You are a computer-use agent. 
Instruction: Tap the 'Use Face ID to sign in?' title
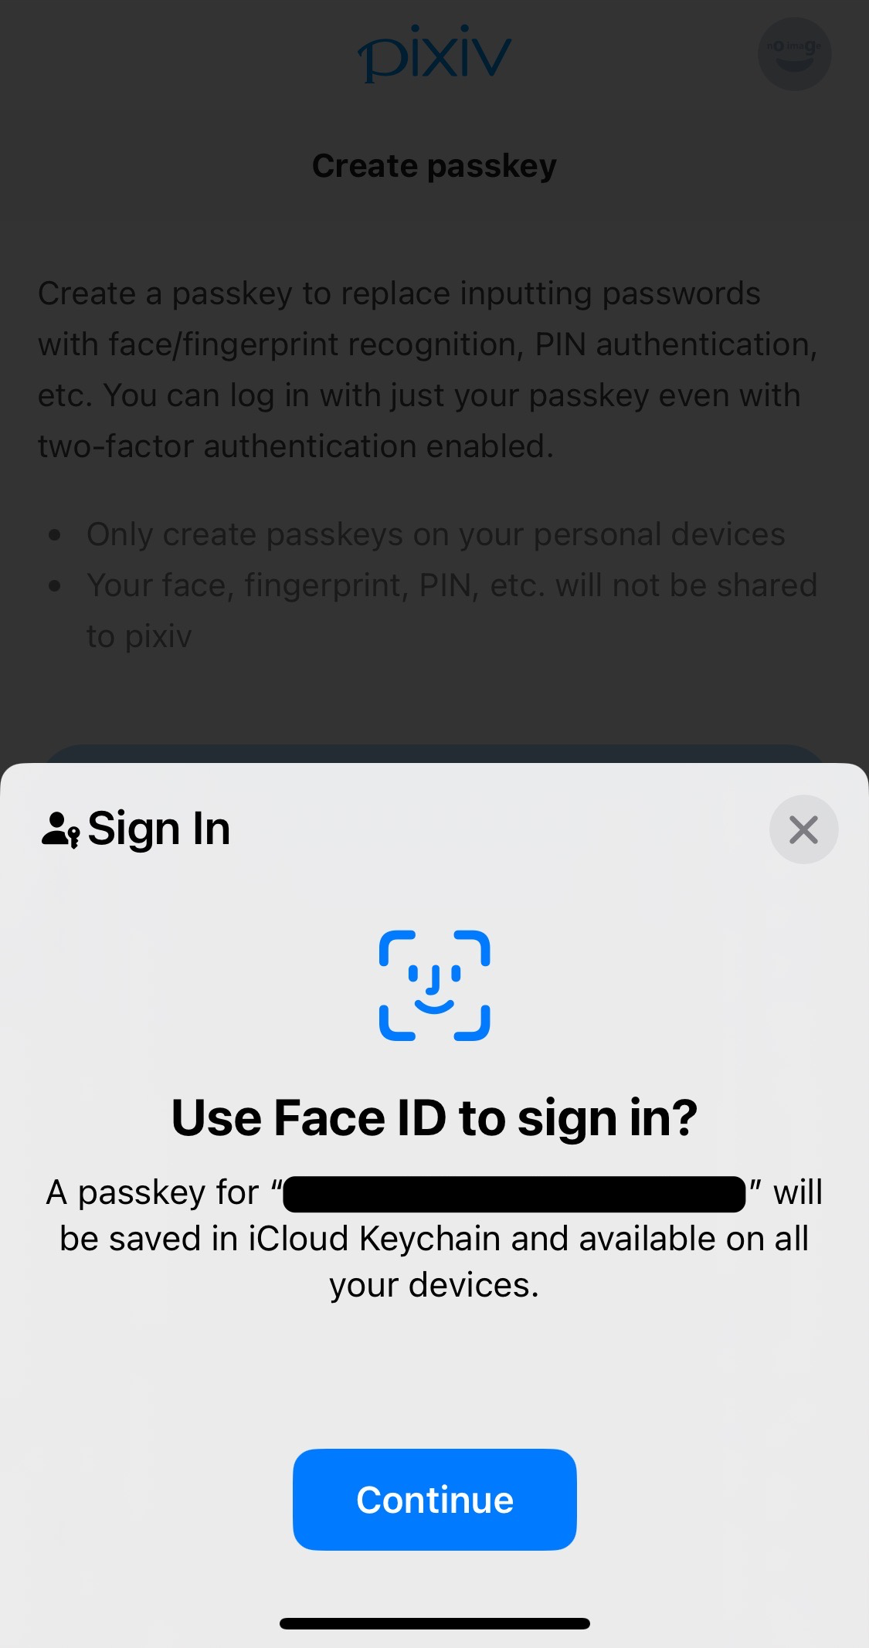tap(434, 1117)
